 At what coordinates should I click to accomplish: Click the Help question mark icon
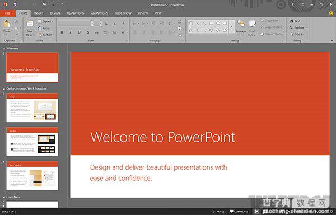point(292,4)
